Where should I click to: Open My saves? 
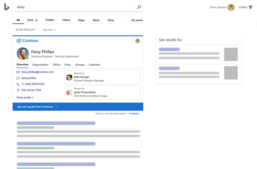[137, 20]
